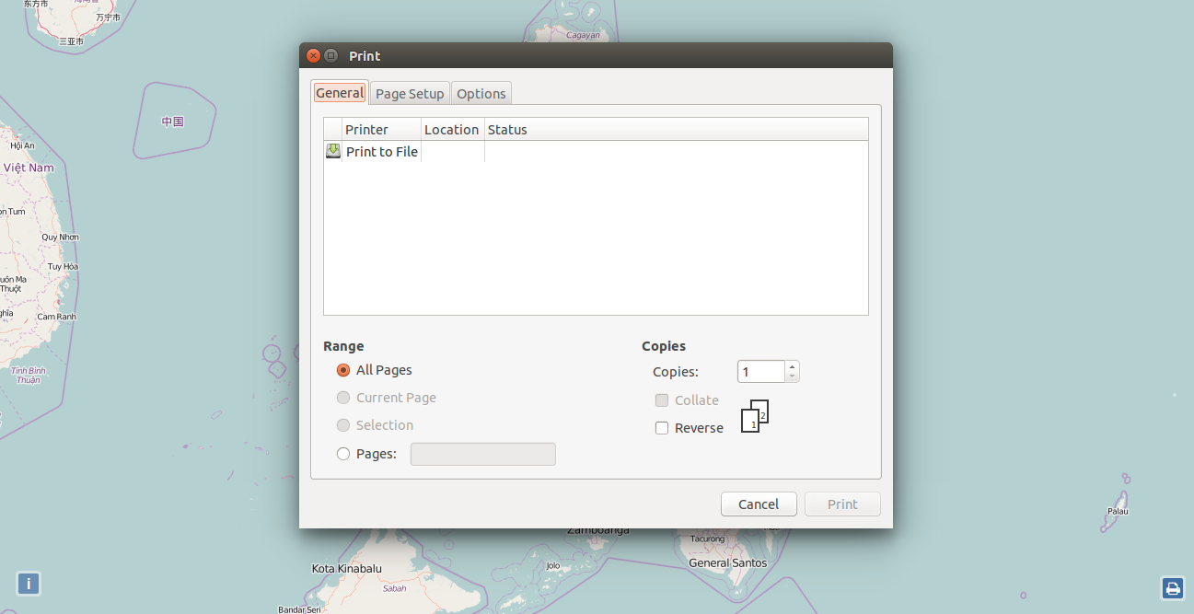
Task: Increase copies with the up arrow
Action: [x=793, y=366]
